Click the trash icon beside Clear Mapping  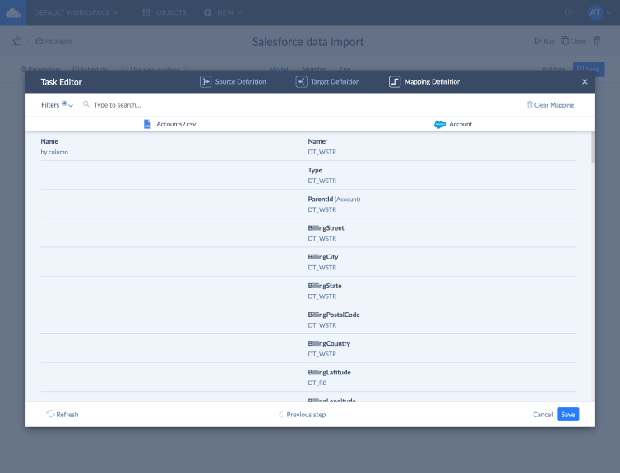[530, 104]
